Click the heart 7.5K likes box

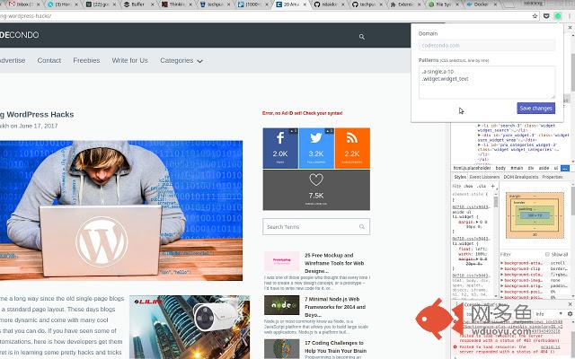point(316,189)
